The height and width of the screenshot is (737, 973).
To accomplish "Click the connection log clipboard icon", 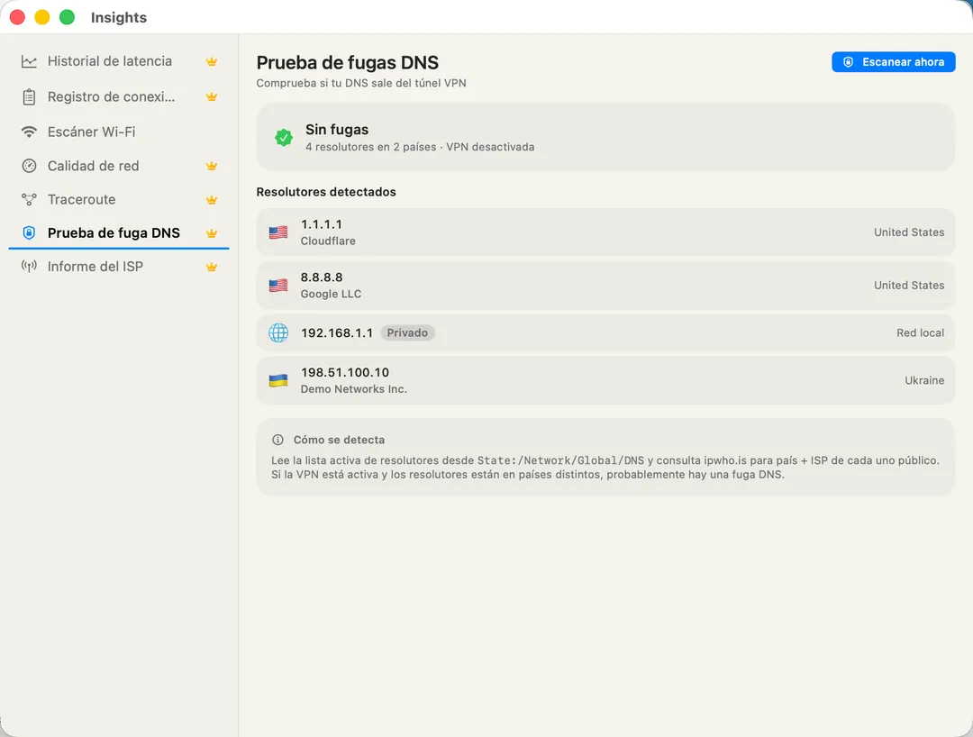I will click(x=29, y=96).
